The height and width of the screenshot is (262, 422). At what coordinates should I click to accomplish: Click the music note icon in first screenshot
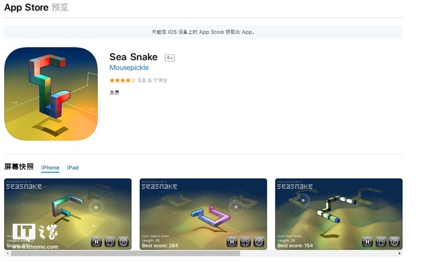click(123, 242)
